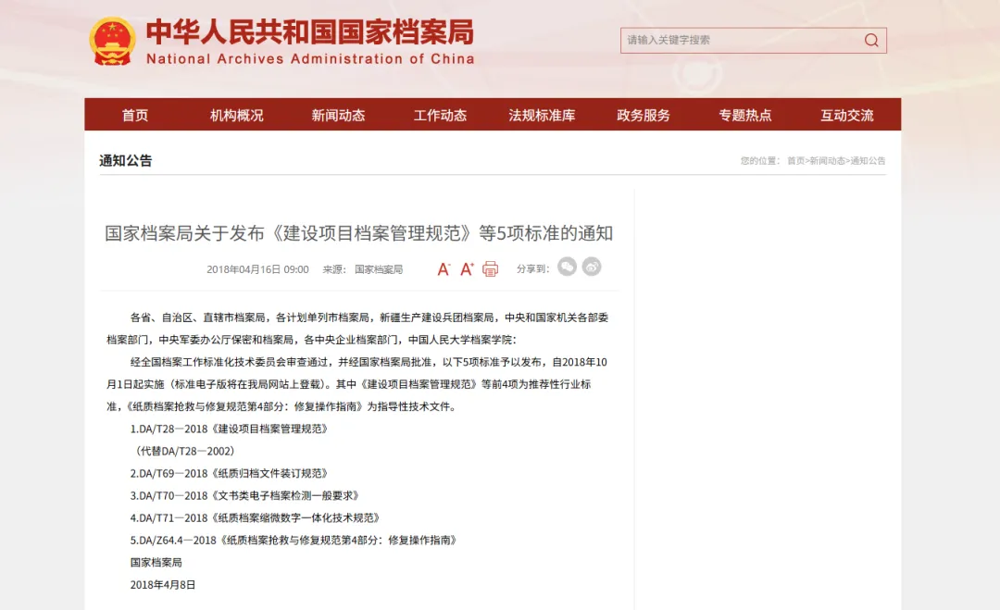This screenshot has height=610, width=1000.
Task: Share the article to WeChat
Action: 567,267
